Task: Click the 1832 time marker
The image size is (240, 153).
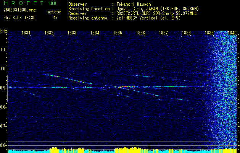Action: coord(49,33)
